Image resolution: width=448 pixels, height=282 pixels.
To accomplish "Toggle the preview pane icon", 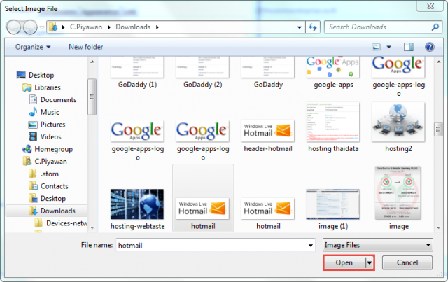I will pyautogui.click(x=409, y=47).
